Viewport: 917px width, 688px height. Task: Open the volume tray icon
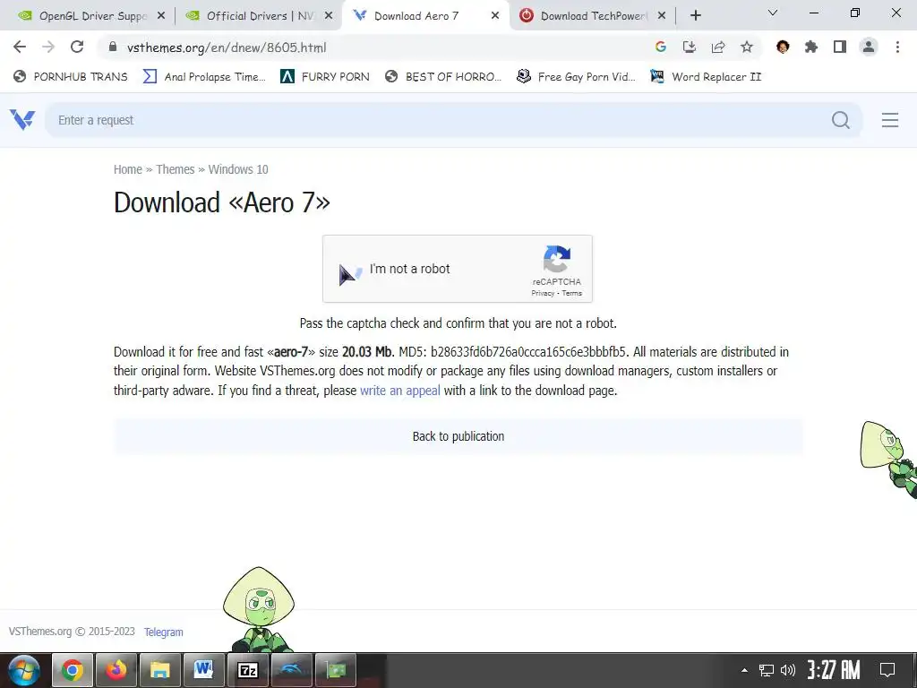coord(788,670)
